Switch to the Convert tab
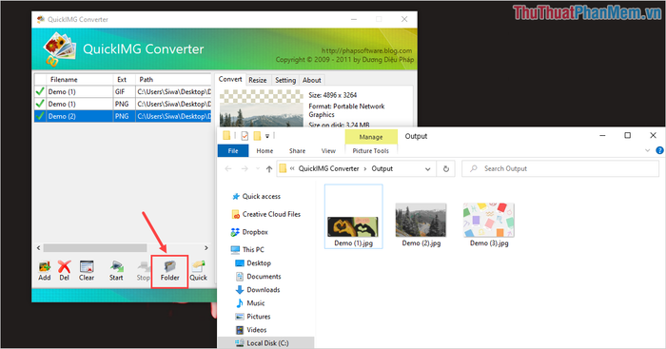This screenshot has height=349, width=666. click(230, 79)
